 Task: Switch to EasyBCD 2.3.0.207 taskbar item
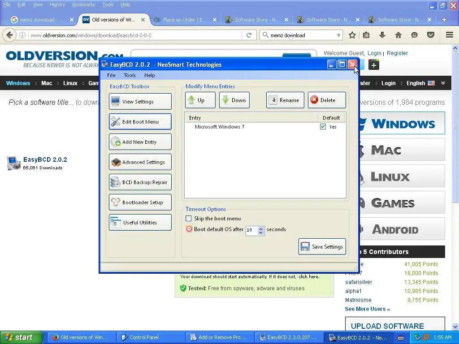(x=289, y=337)
